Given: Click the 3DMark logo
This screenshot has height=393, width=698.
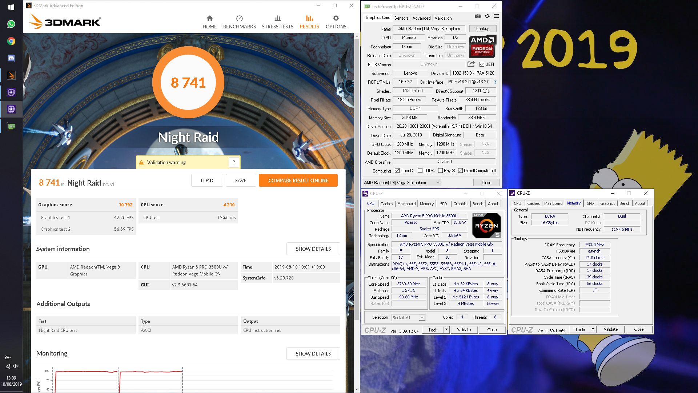Looking at the screenshot, I should pyautogui.click(x=65, y=21).
